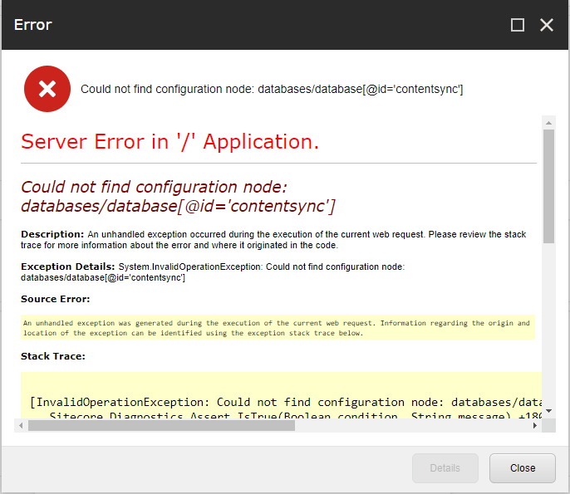Click the vertical scrollbar up arrow
The width and height of the screenshot is (570, 494).
click(x=548, y=123)
